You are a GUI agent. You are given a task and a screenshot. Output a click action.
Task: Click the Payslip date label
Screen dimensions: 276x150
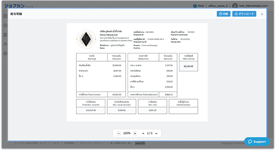pyautogui.click(x=176, y=42)
